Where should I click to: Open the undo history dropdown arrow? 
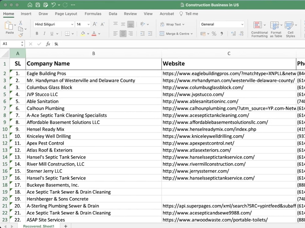point(59,5)
